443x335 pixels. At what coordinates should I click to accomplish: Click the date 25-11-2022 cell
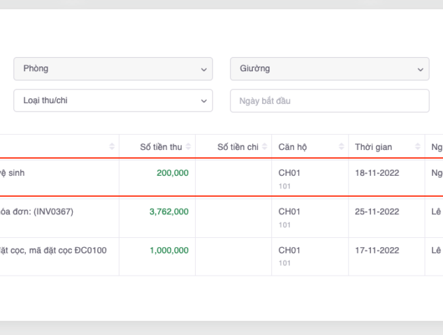pyautogui.click(x=377, y=211)
